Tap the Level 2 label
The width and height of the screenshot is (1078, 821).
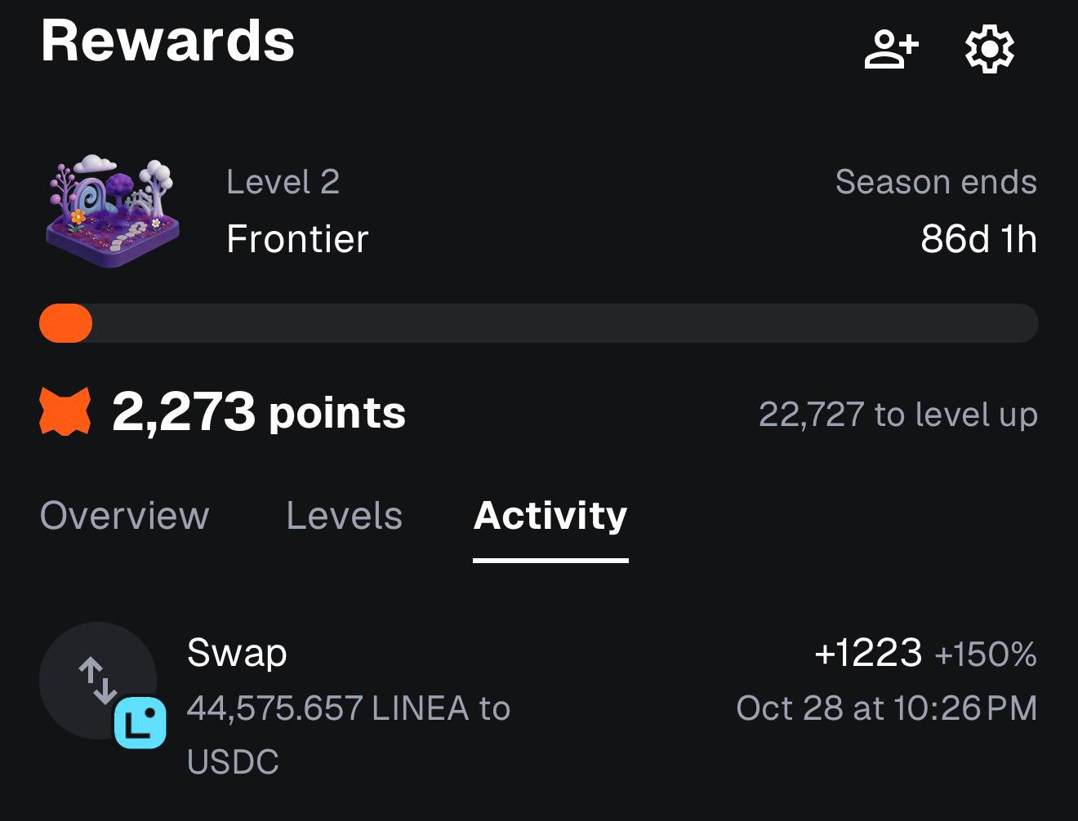click(x=283, y=182)
